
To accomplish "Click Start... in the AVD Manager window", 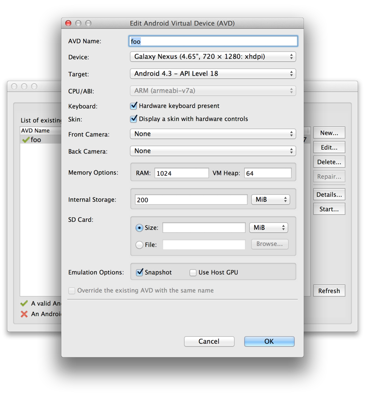I will tap(329, 209).
